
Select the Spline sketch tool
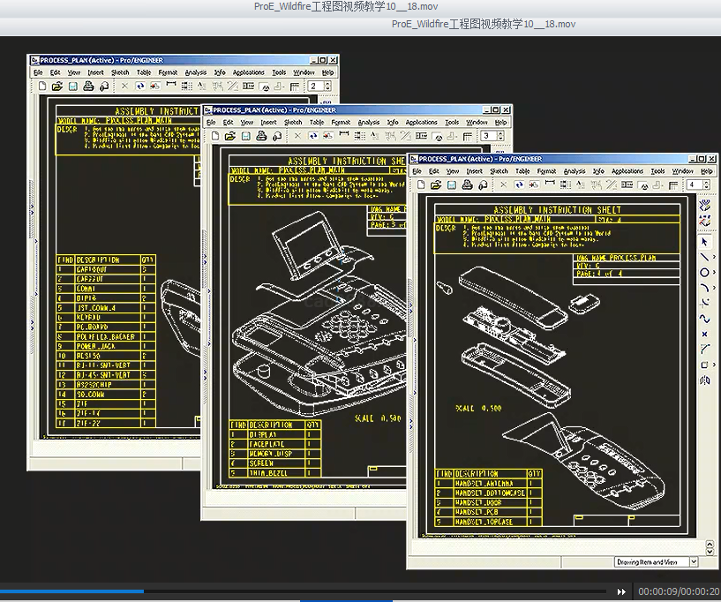(703, 319)
